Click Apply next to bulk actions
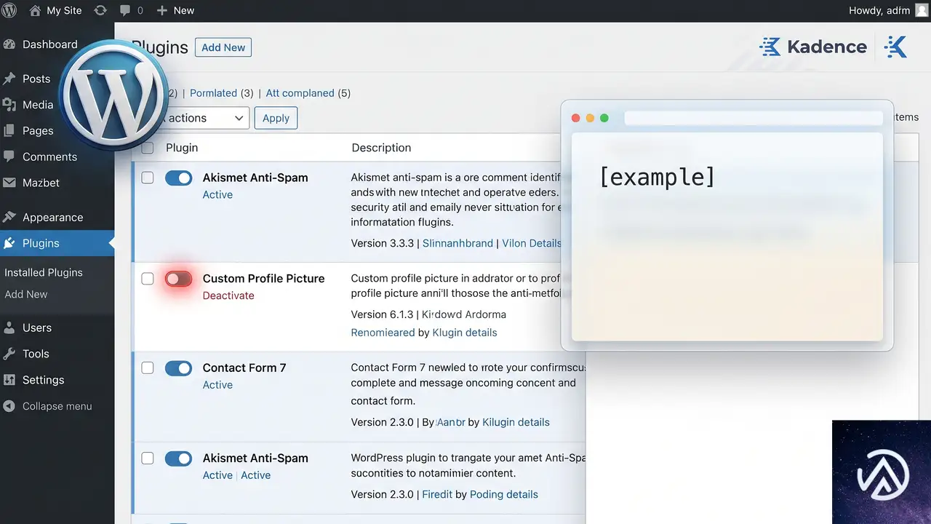931x524 pixels. 276,118
